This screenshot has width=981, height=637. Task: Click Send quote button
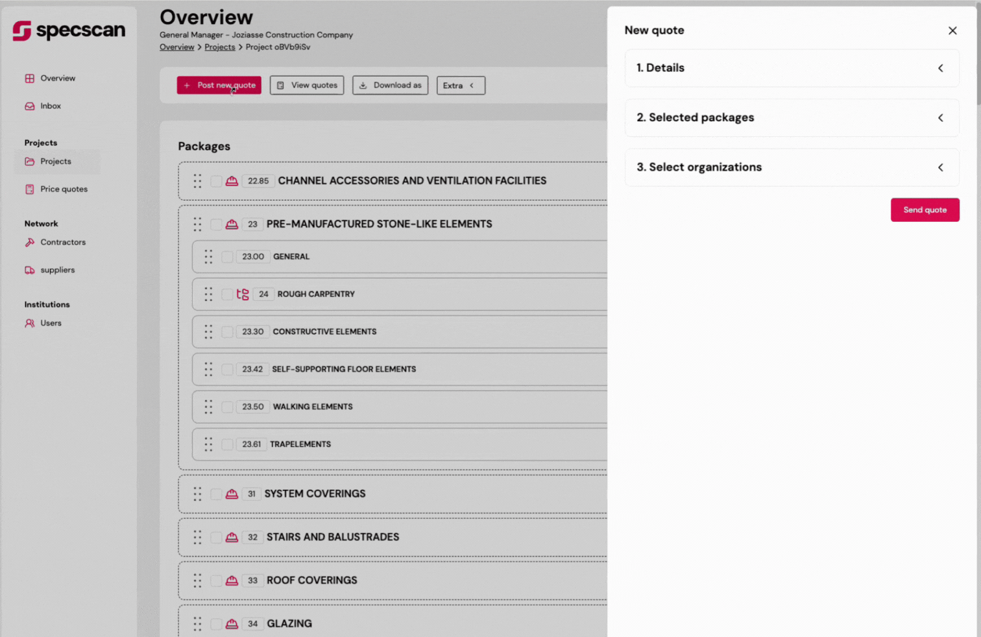tap(925, 210)
